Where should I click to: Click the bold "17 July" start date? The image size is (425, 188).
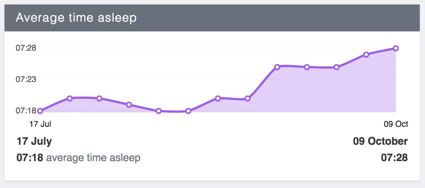[34, 141]
